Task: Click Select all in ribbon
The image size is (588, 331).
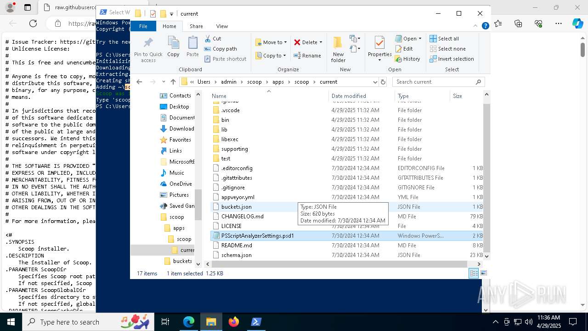Action: [x=444, y=39]
